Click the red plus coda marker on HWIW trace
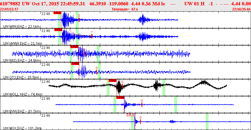 click(x=92, y=35)
